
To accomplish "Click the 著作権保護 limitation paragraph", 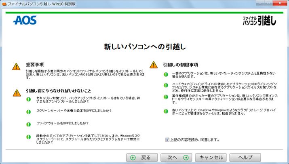I will tap(225, 99).
